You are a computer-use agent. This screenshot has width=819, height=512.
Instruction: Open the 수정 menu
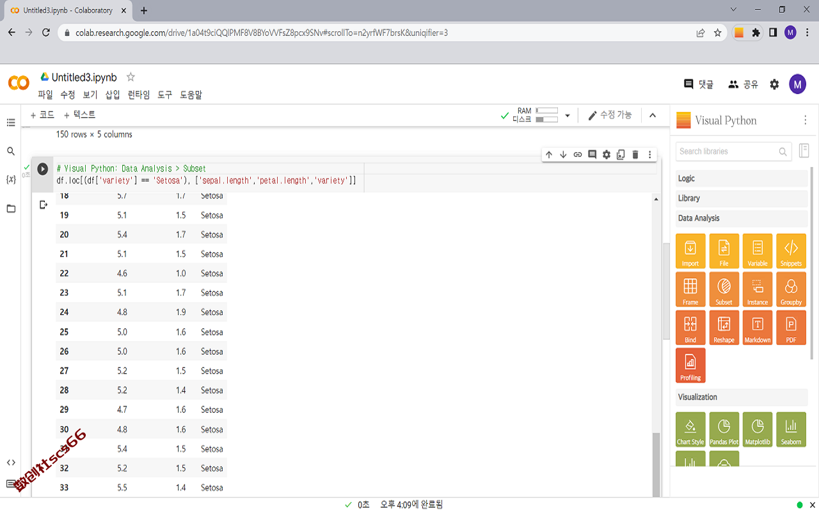(x=68, y=95)
